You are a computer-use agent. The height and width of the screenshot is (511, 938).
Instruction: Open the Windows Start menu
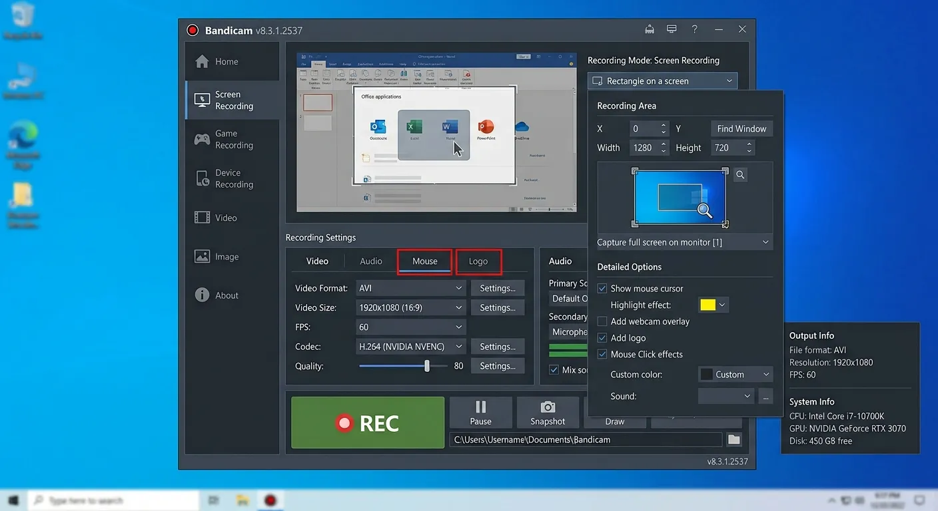point(14,500)
